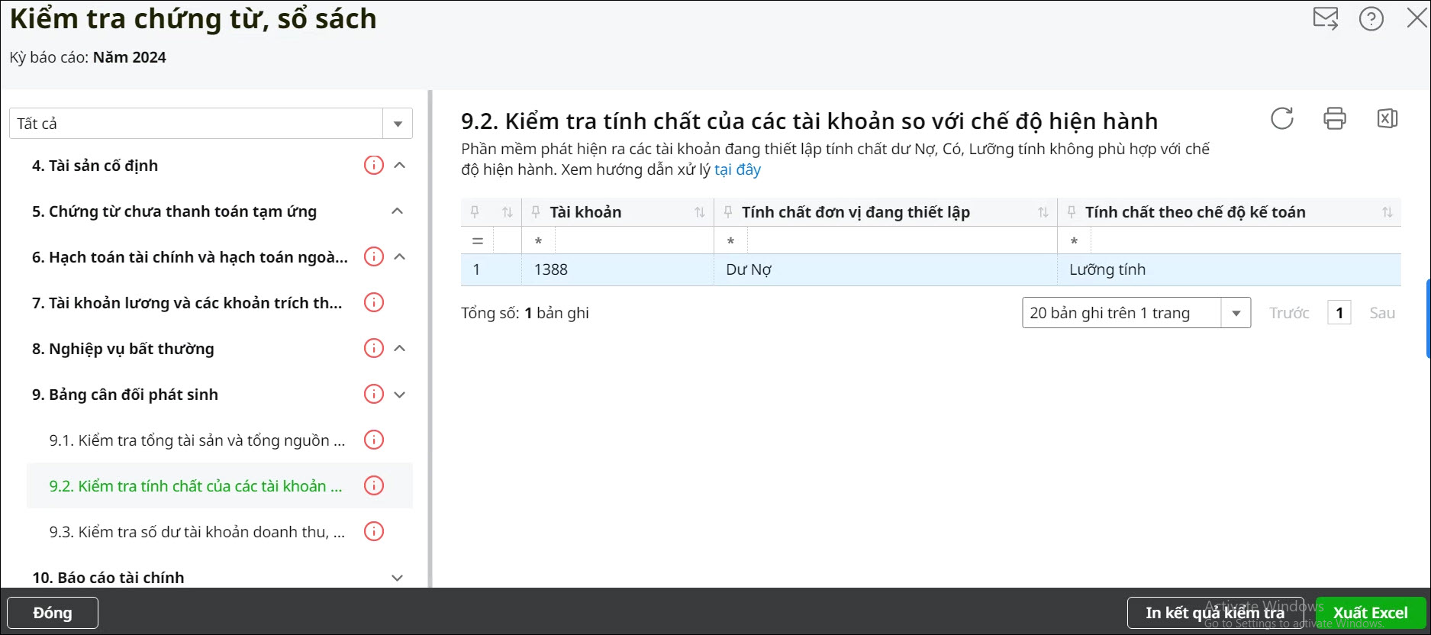The width and height of the screenshot is (1431, 635).
Task: Select 9.1 Kiểm tra tổng tài sản item
Action: tap(197, 440)
